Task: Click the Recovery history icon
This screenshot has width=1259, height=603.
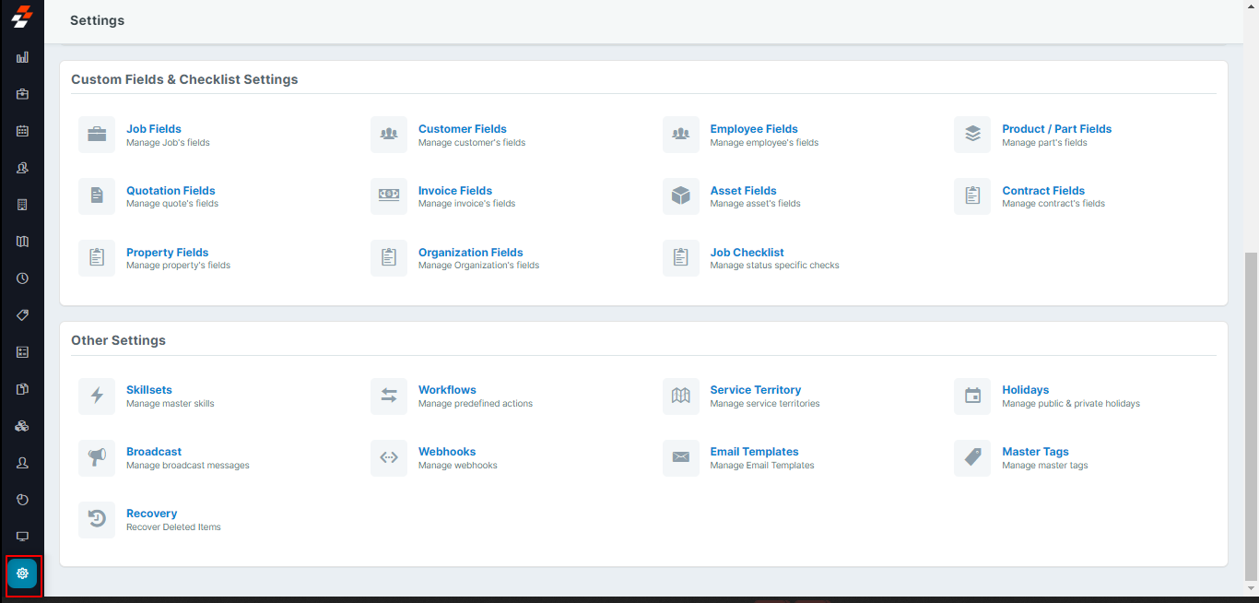Action: (x=97, y=520)
